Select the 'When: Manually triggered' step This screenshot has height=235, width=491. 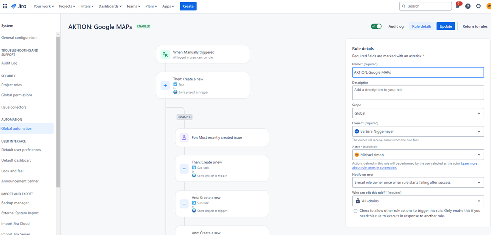[203, 54]
